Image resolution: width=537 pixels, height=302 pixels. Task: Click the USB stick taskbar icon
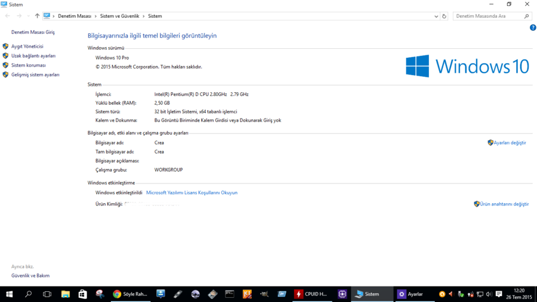[178, 294]
